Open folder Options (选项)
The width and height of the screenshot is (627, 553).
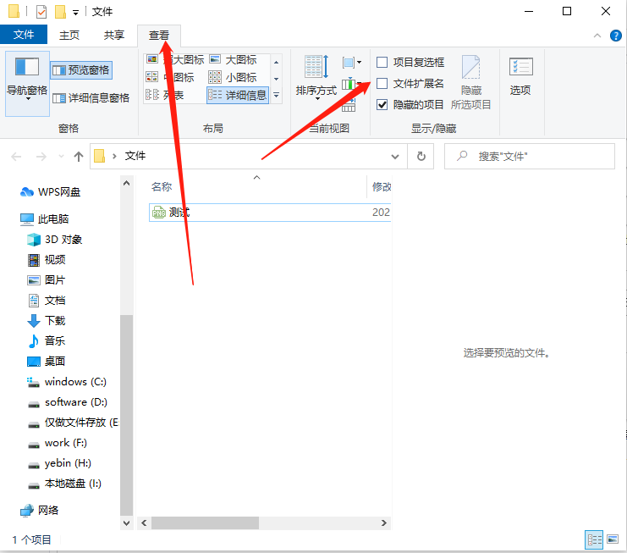pyautogui.click(x=520, y=76)
